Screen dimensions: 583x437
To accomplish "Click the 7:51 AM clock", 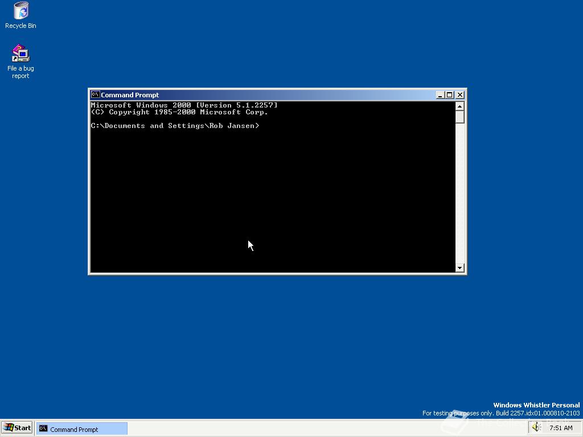I will click(x=561, y=428).
